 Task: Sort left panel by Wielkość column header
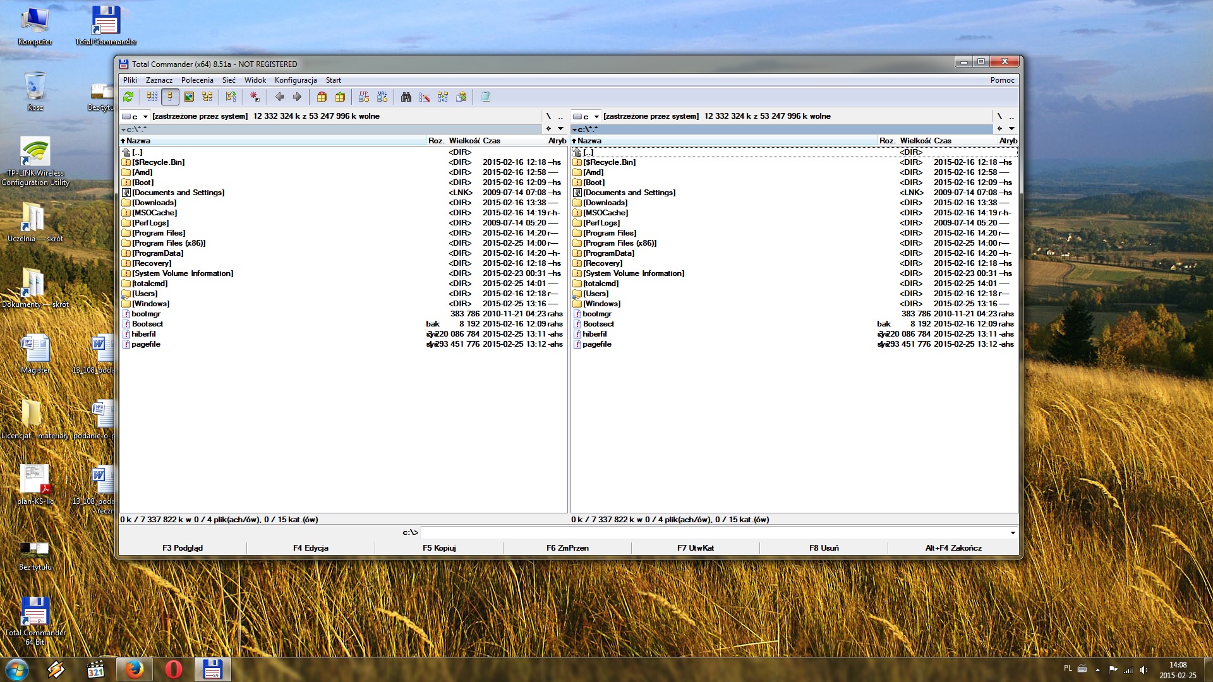(464, 141)
